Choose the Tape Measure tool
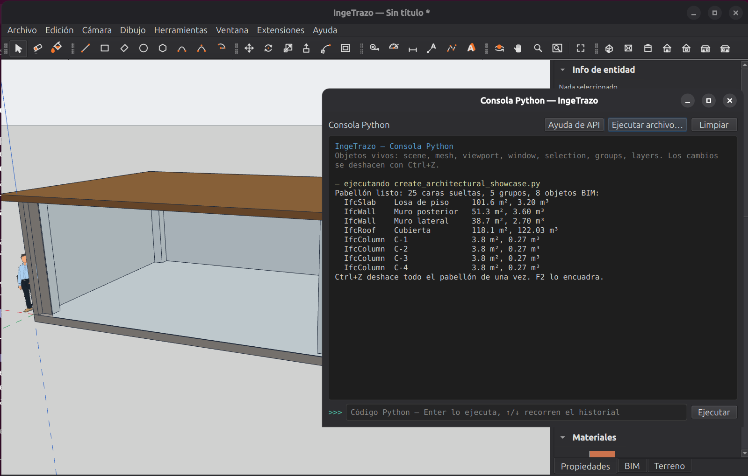This screenshot has width=748, height=476. tap(374, 49)
